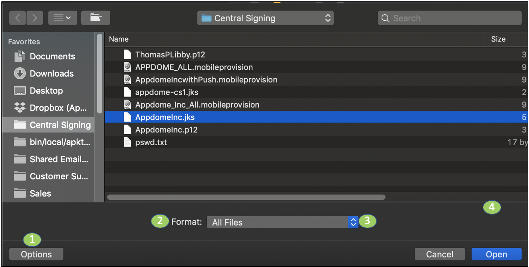Click the pswd.txt file icon
Screen dimensions: 529x267
(128, 142)
